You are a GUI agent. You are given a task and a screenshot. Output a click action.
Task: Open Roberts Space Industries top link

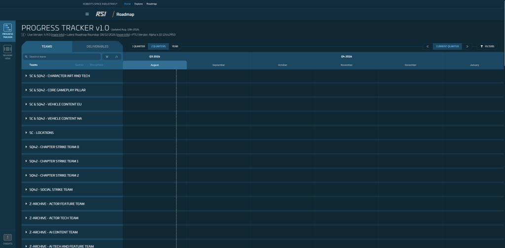[100, 4]
